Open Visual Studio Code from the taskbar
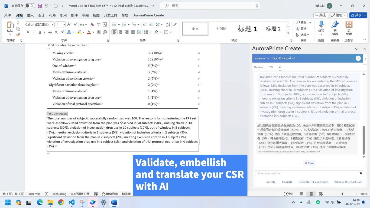 point(71,202)
